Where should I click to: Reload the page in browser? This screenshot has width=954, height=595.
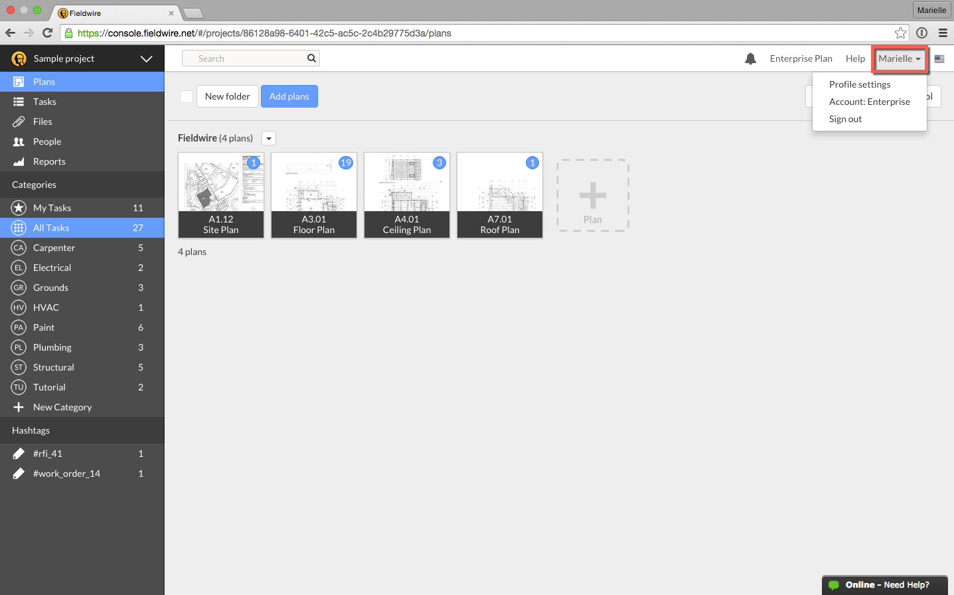coord(47,33)
